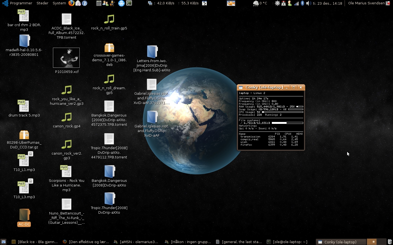Select the second workspace in the switcher

(381, 242)
